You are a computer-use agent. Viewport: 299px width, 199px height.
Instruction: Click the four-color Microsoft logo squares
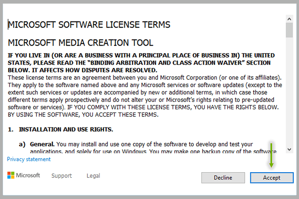tap(11, 175)
